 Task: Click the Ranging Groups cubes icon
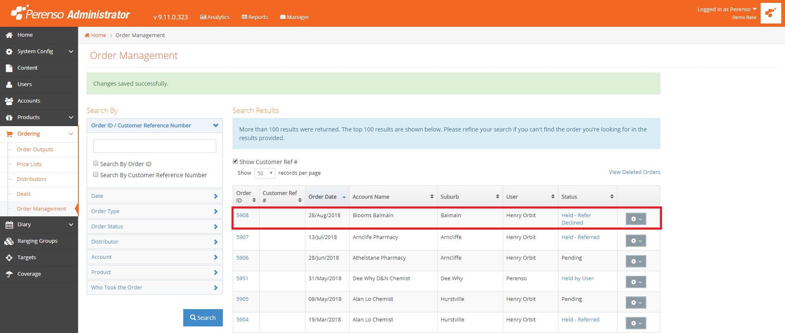click(x=9, y=241)
